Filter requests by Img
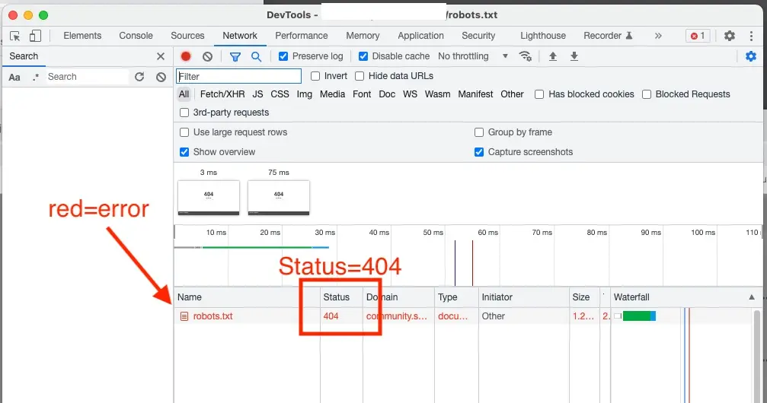 (304, 94)
